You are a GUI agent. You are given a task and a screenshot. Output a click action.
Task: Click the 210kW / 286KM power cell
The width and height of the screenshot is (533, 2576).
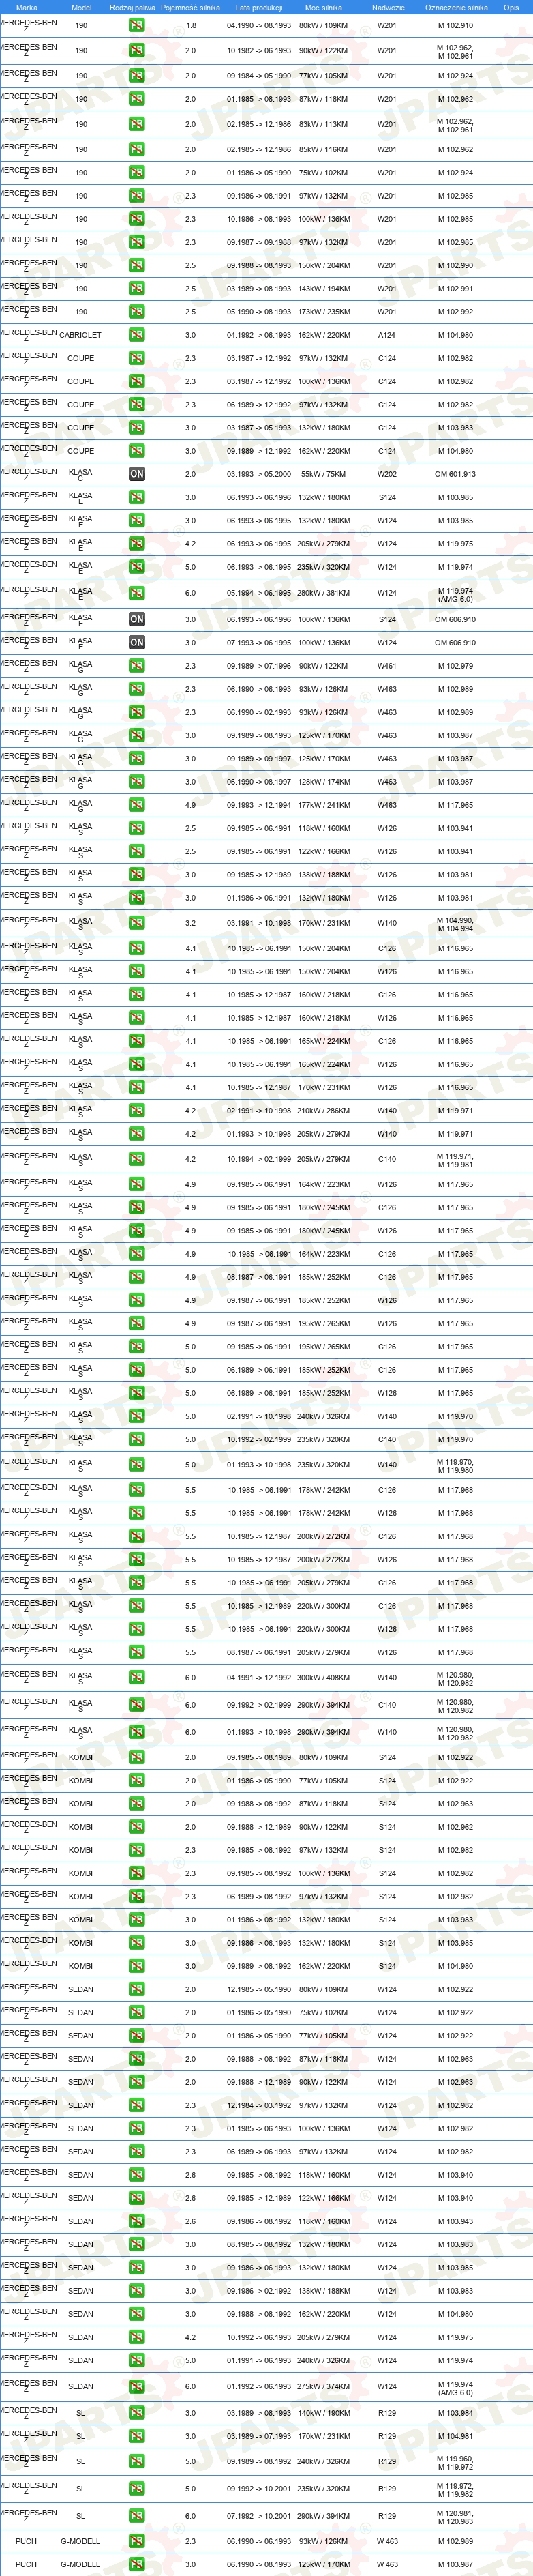coord(324,1110)
